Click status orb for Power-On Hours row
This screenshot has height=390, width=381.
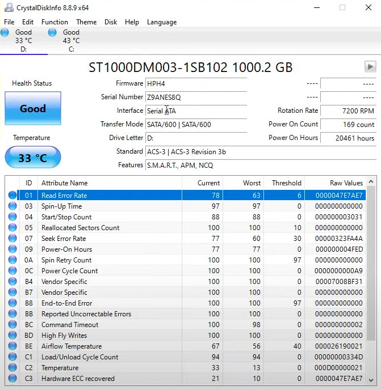tap(12, 249)
